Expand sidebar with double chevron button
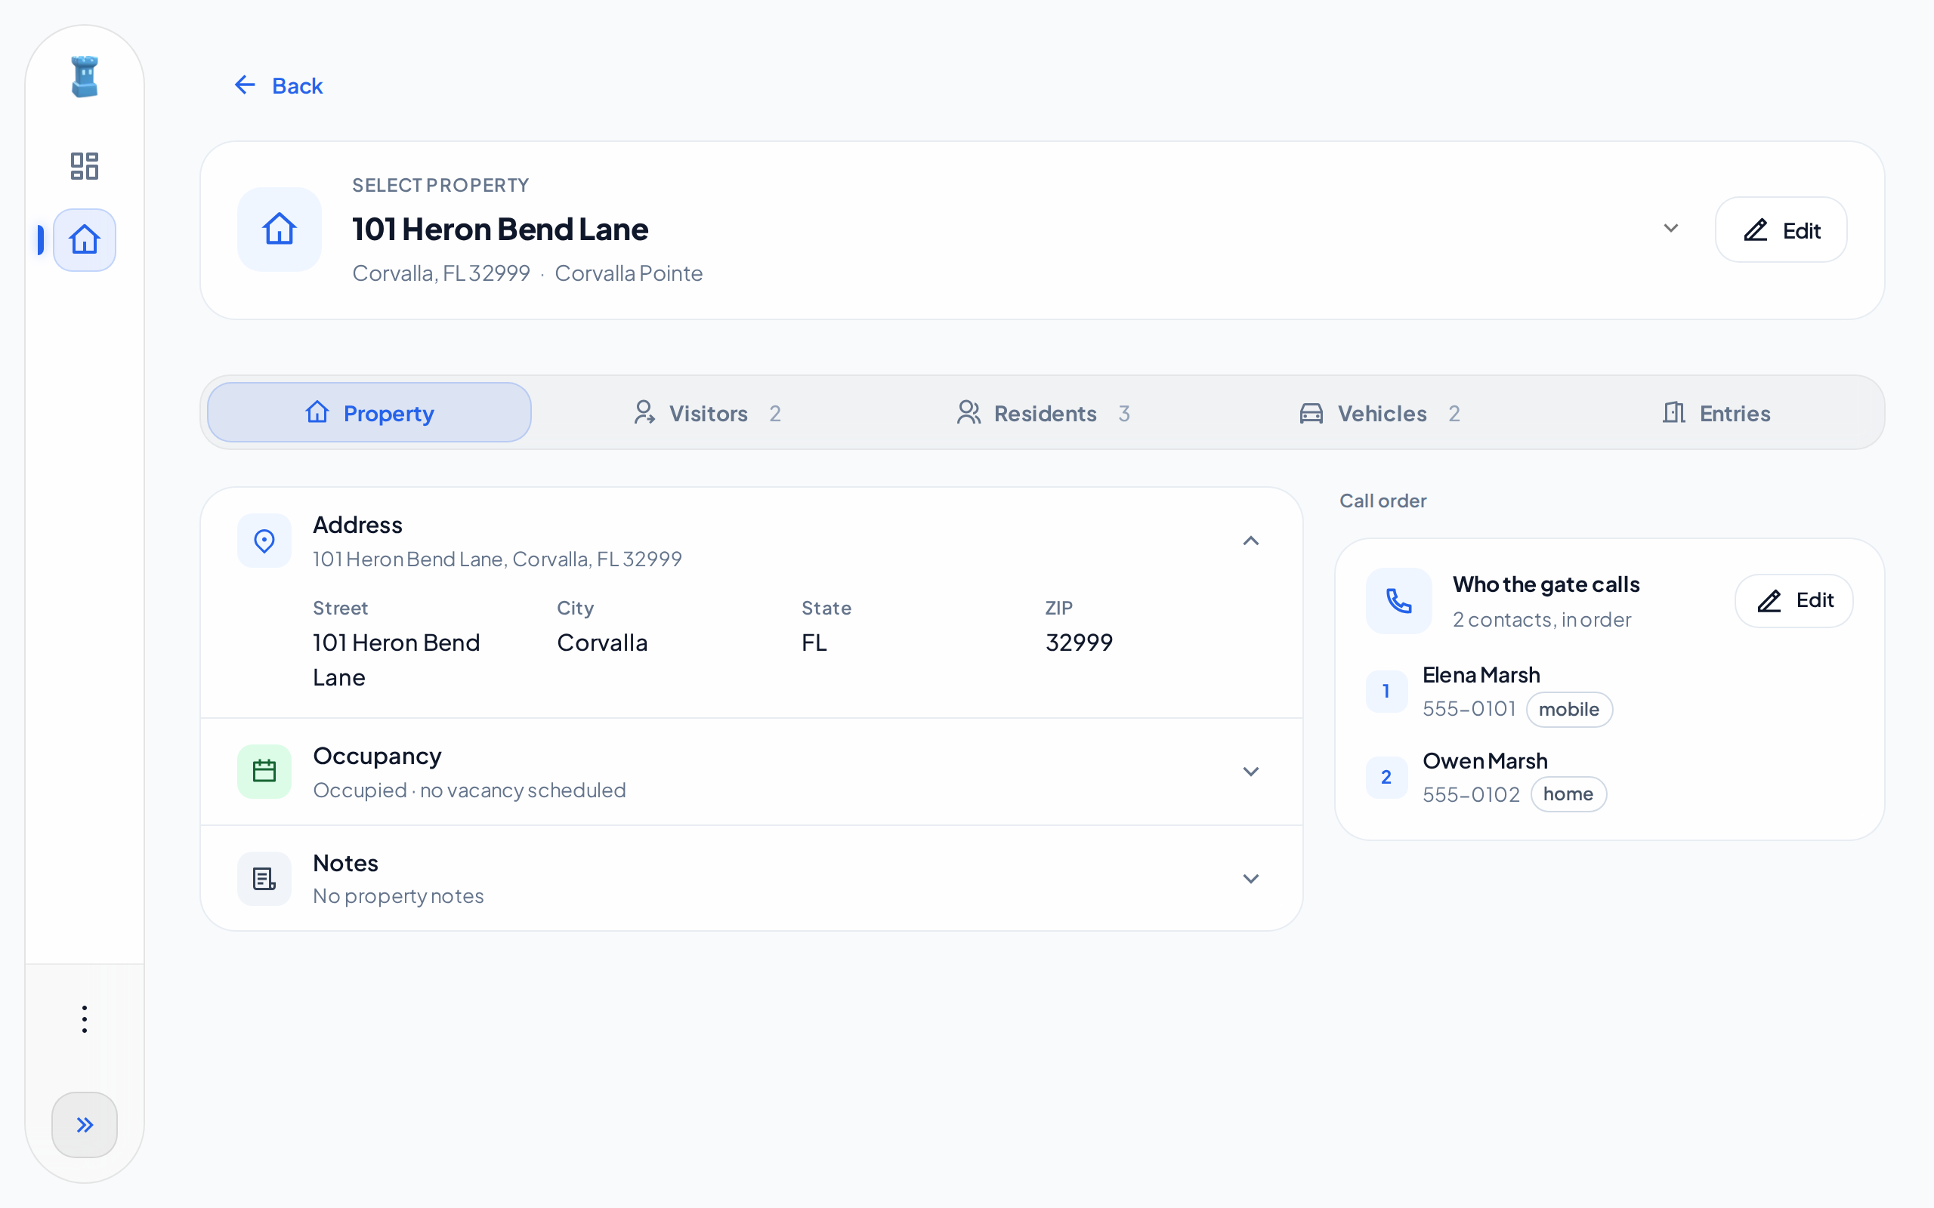The width and height of the screenshot is (1934, 1208). click(85, 1125)
